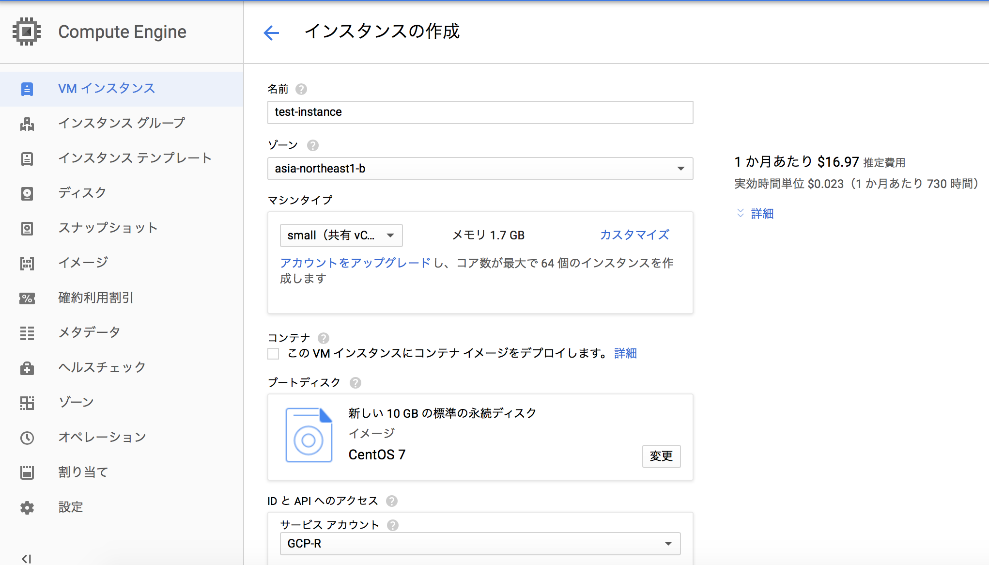Click the インスタンス テンプレート sidebar icon
This screenshot has width=989, height=565.
[x=27, y=158]
